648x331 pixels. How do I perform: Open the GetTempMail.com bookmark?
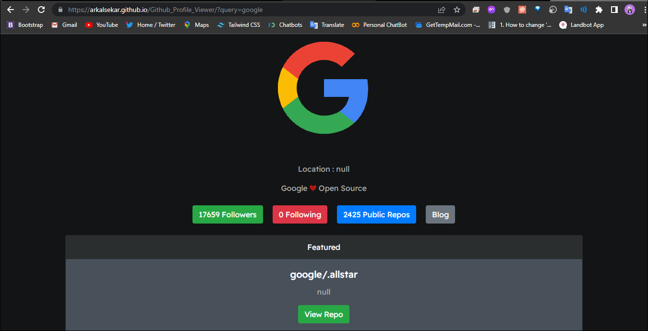[448, 25]
